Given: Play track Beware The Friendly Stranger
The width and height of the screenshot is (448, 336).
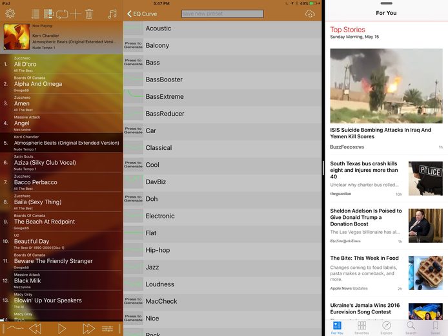Looking at the screenshot, I should [x=61, y=261].
